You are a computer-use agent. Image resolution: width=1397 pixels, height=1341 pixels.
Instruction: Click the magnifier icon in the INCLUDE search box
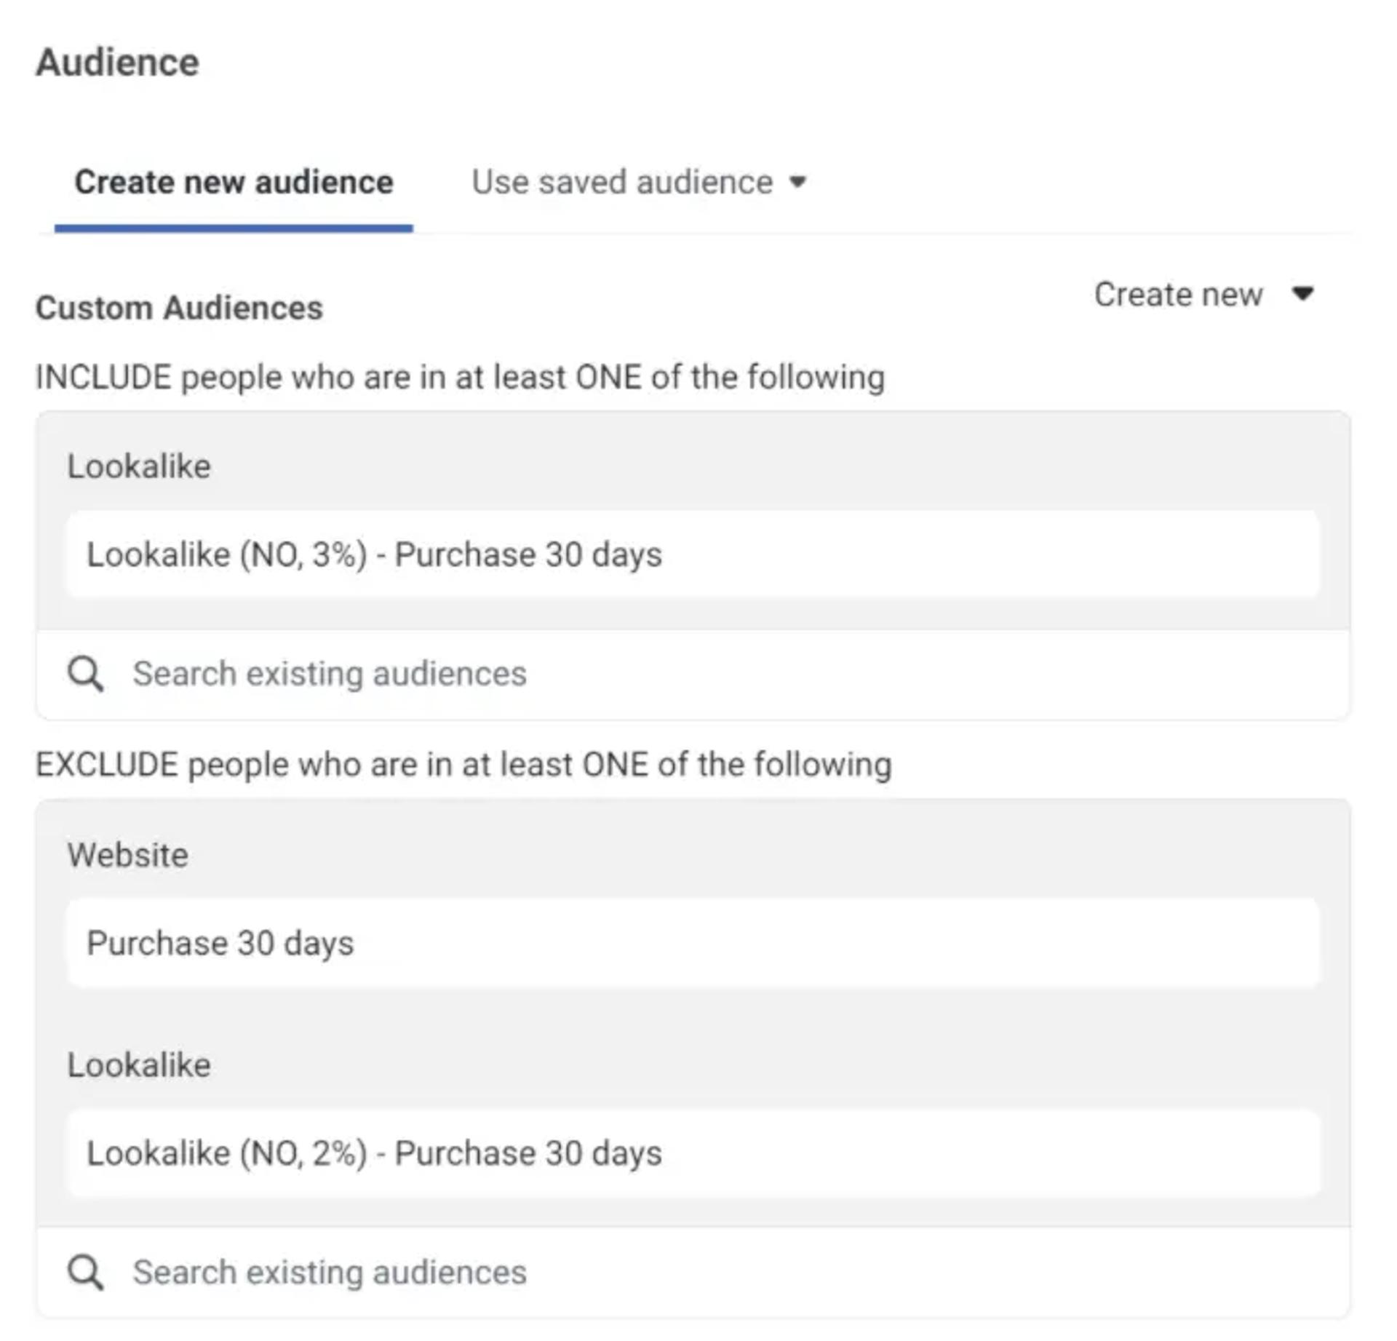[85, 674]
